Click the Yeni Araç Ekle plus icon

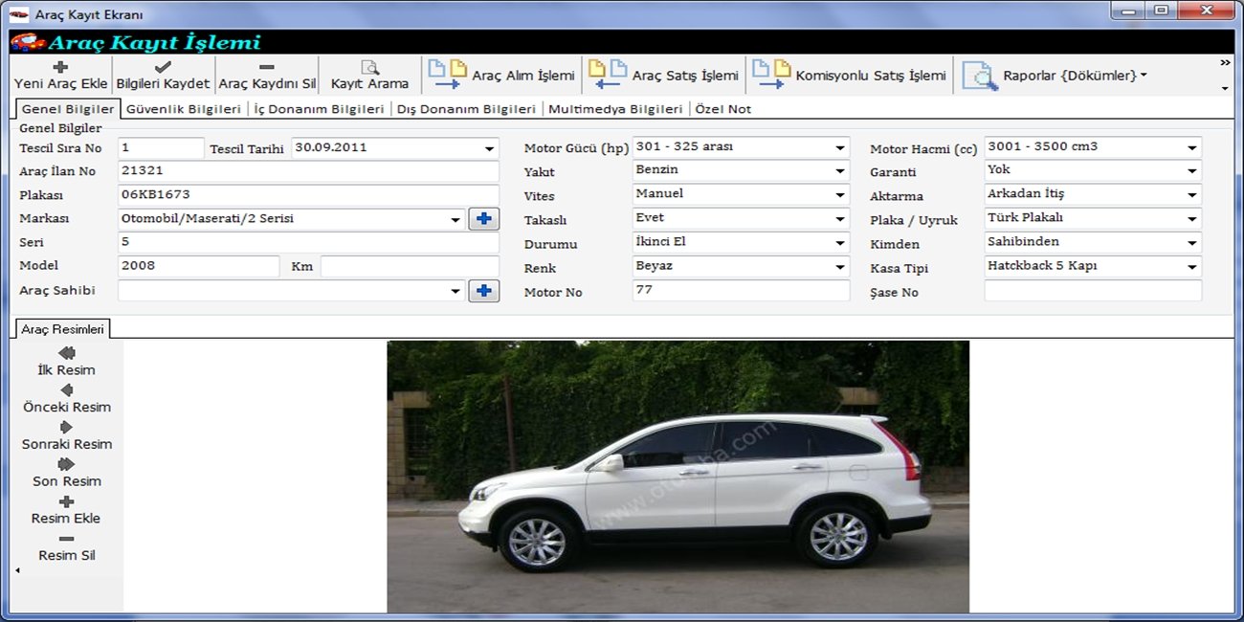(60, 68)
